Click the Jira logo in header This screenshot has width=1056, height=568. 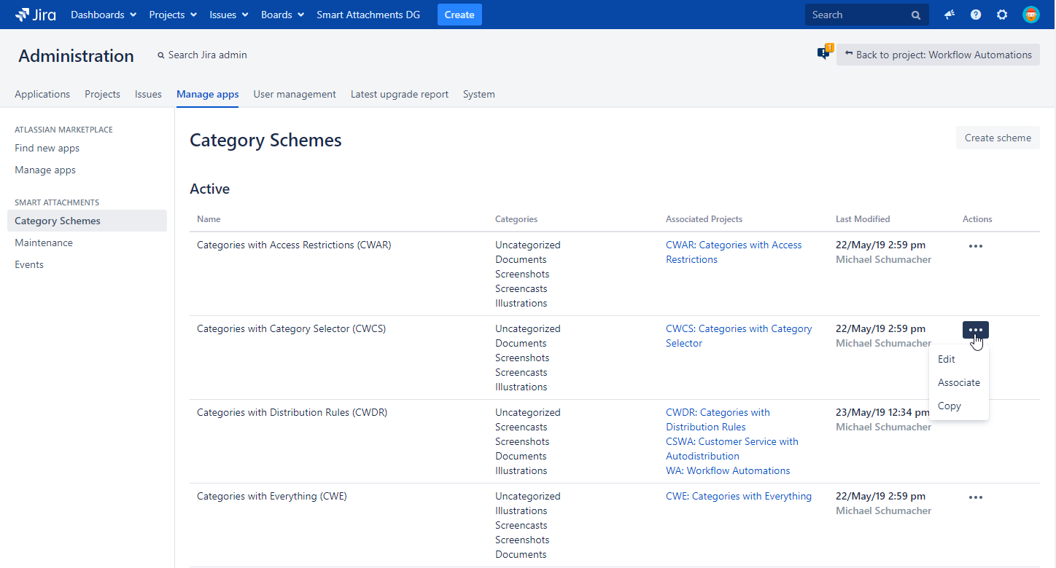click(x=35, y=15)
